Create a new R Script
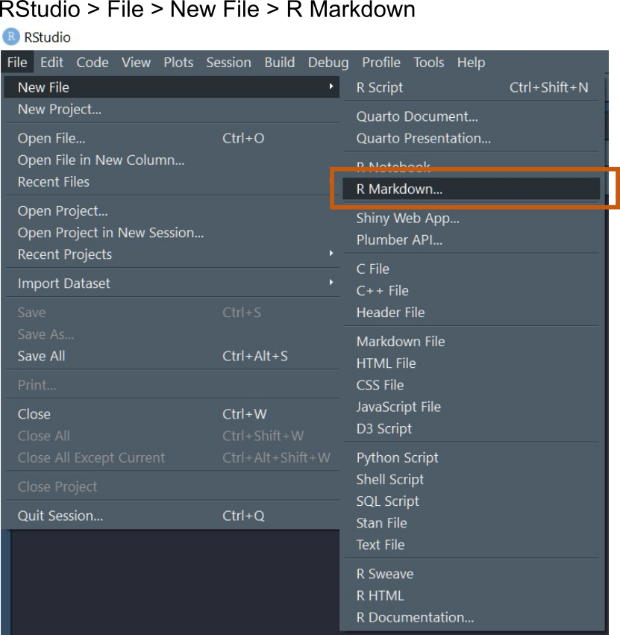This screenshot has width=620, height=635. (472, 87)
